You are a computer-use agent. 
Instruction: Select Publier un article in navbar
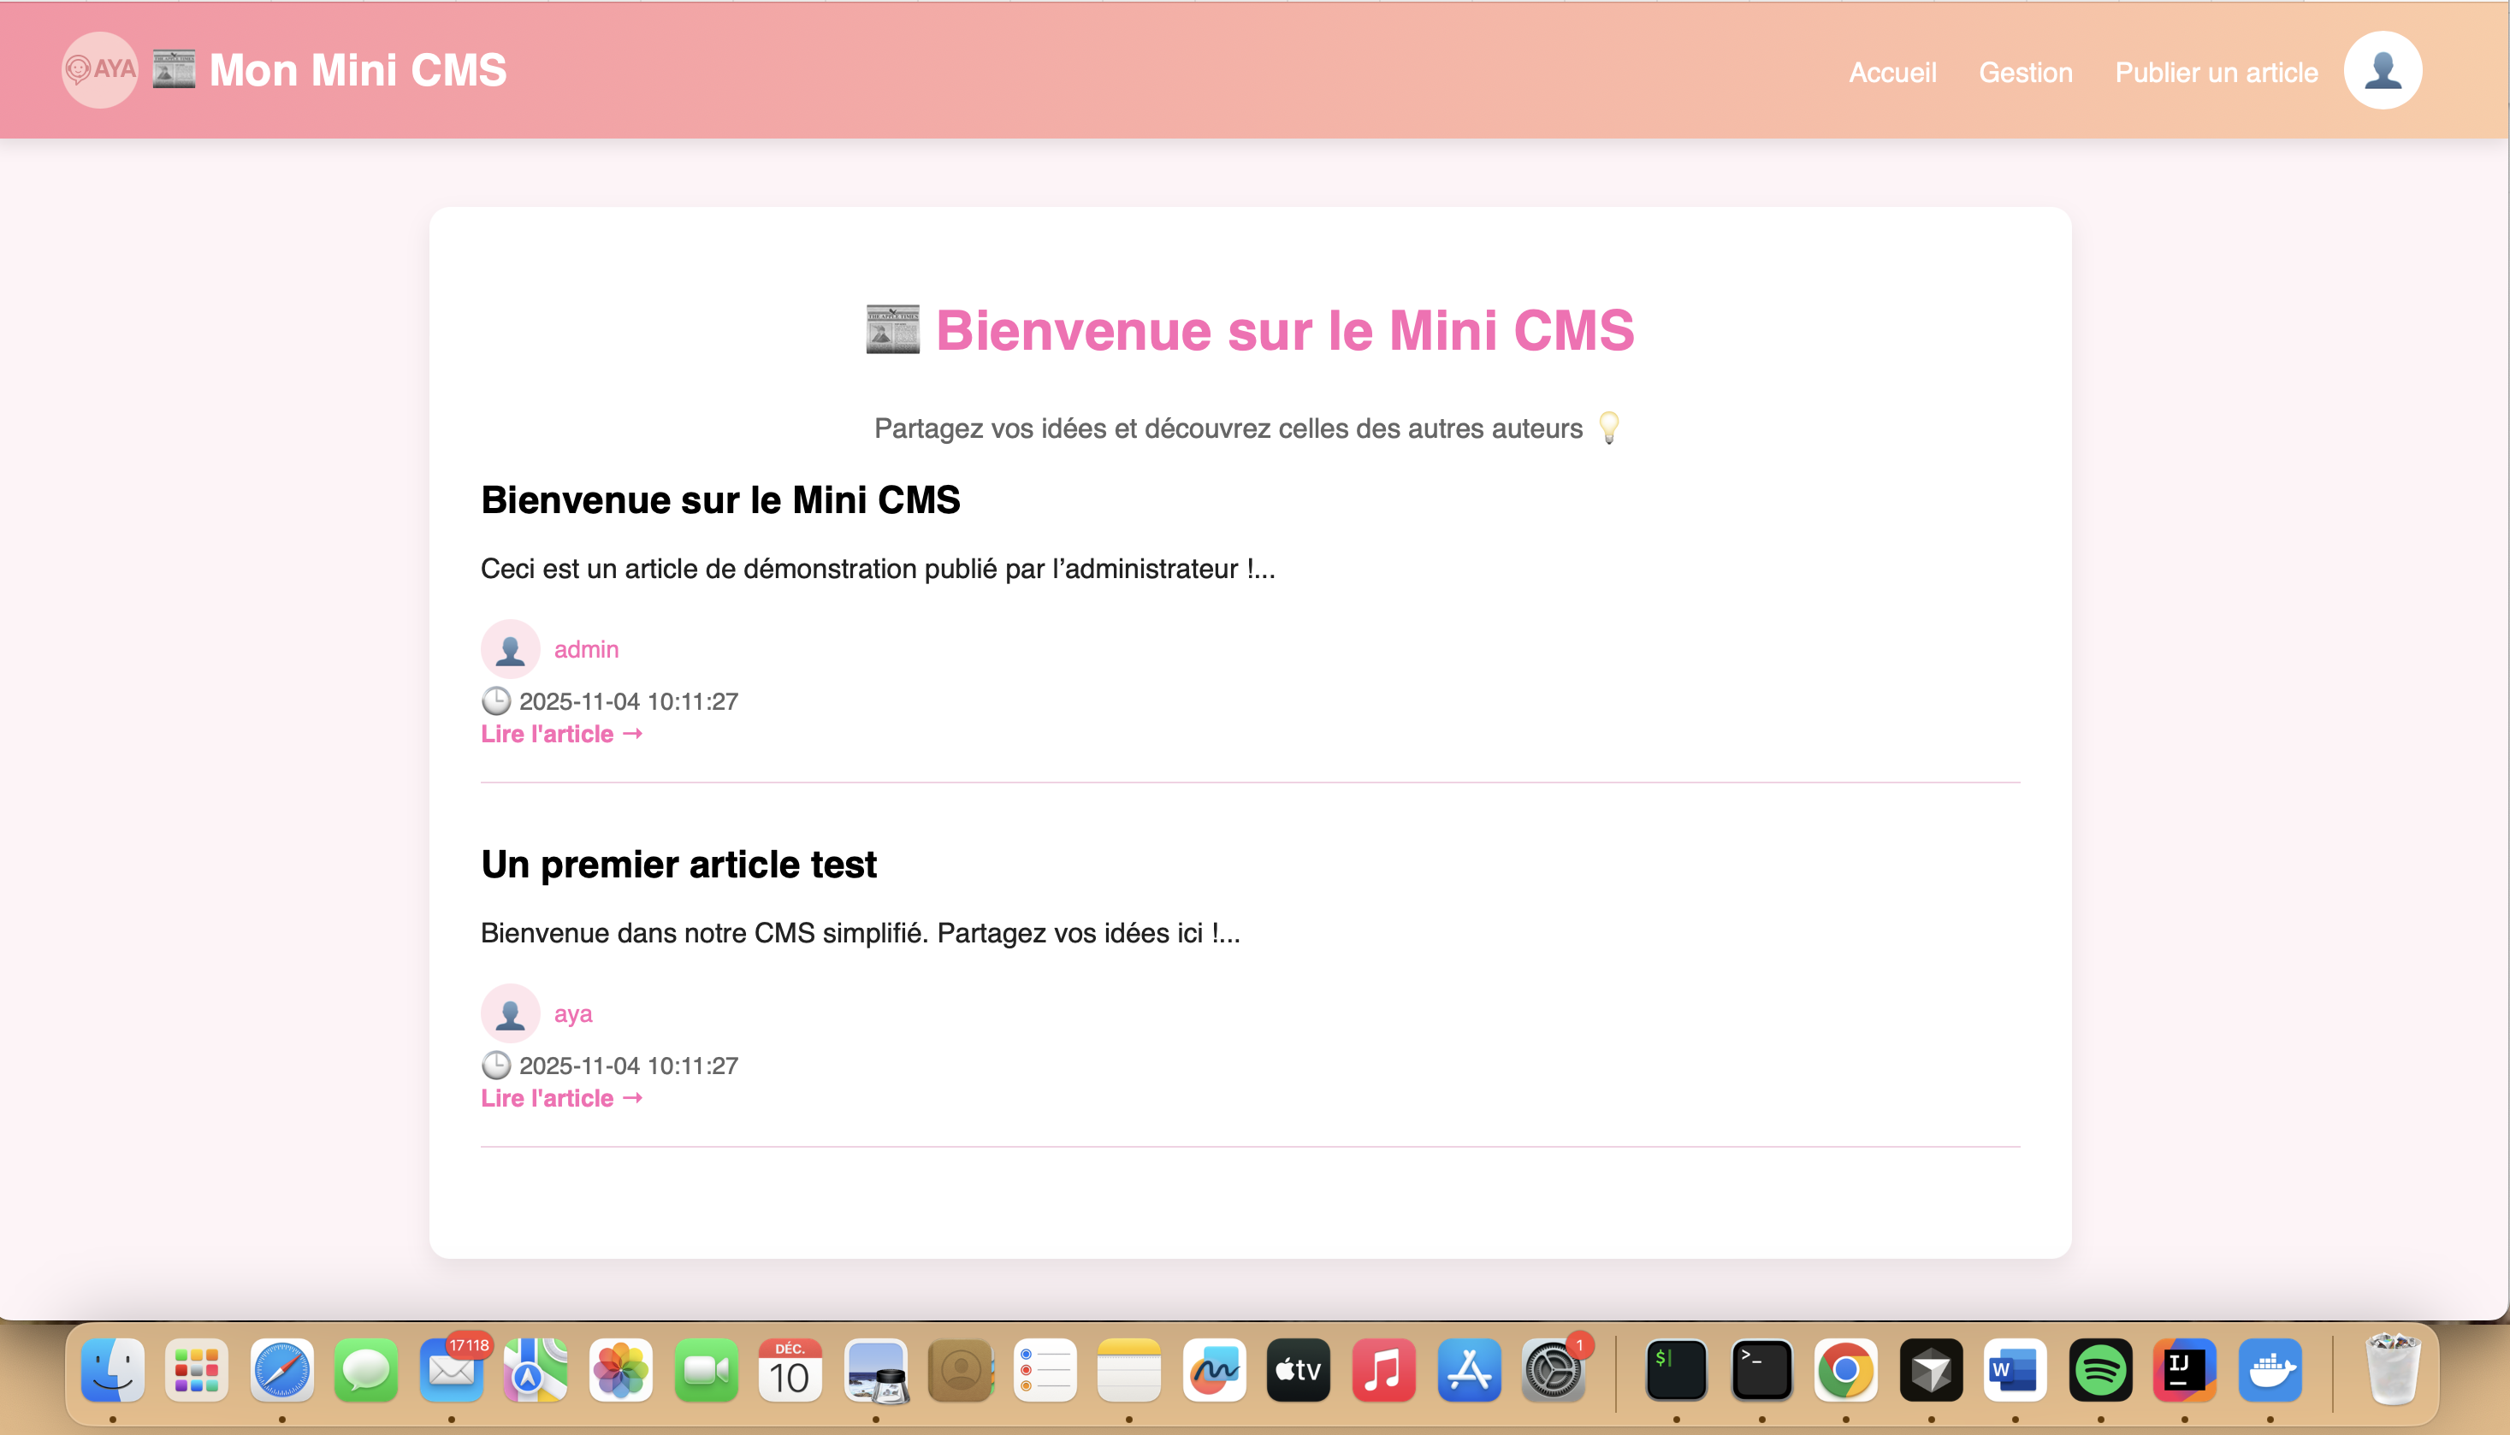pyautogui.click(x=2215, y=72)
